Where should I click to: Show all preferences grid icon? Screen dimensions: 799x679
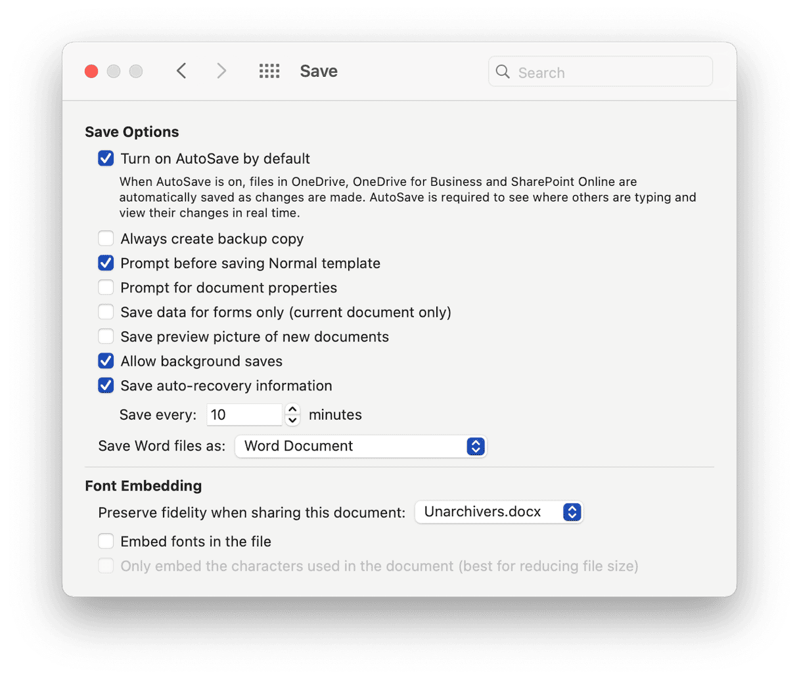269,71
